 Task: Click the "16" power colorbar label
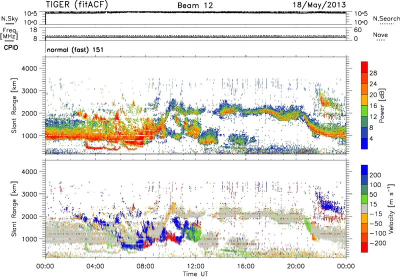click(373, 106)
